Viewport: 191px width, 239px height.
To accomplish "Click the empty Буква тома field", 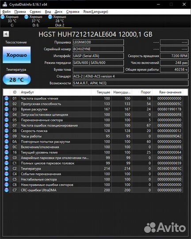I will [x=98, y=69].
